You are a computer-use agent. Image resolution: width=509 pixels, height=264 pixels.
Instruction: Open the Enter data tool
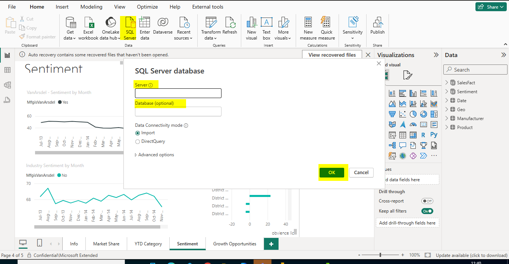[145, 28]
